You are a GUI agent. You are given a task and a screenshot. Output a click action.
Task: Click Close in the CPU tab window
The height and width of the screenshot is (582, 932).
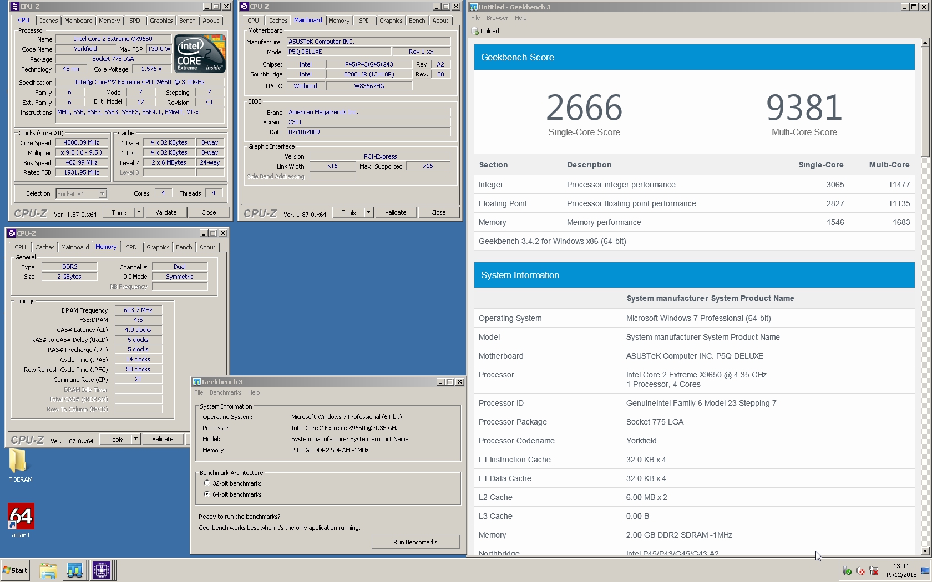(x=209, y=212)
